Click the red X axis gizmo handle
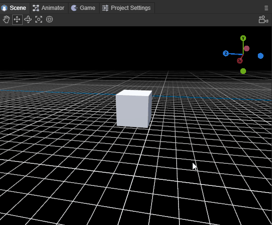272x225 pixels. coord(239,61)
